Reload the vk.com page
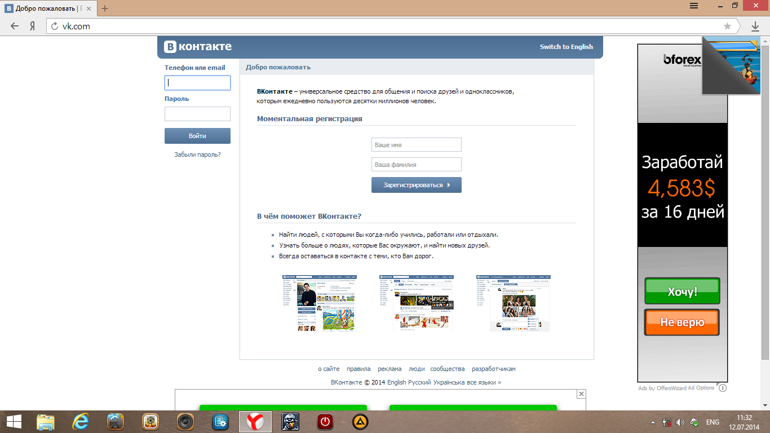This screenshot has height=433, width=770. tap(55, 26)
